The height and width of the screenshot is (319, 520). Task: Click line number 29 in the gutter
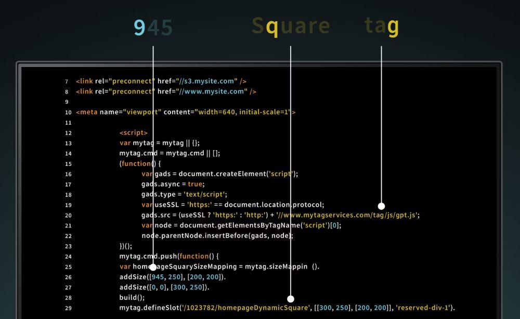click(x=68, y=308)
